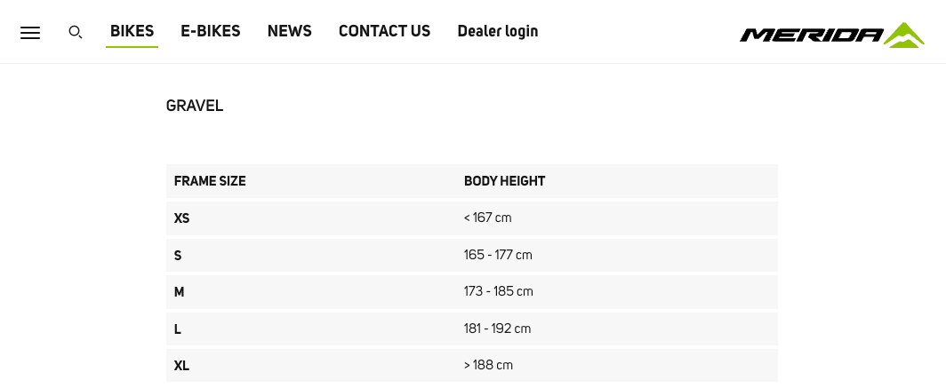This screenshot has height=388, width=946.
Task: Open the E-BIKES menu
Action: click(211, 31)
